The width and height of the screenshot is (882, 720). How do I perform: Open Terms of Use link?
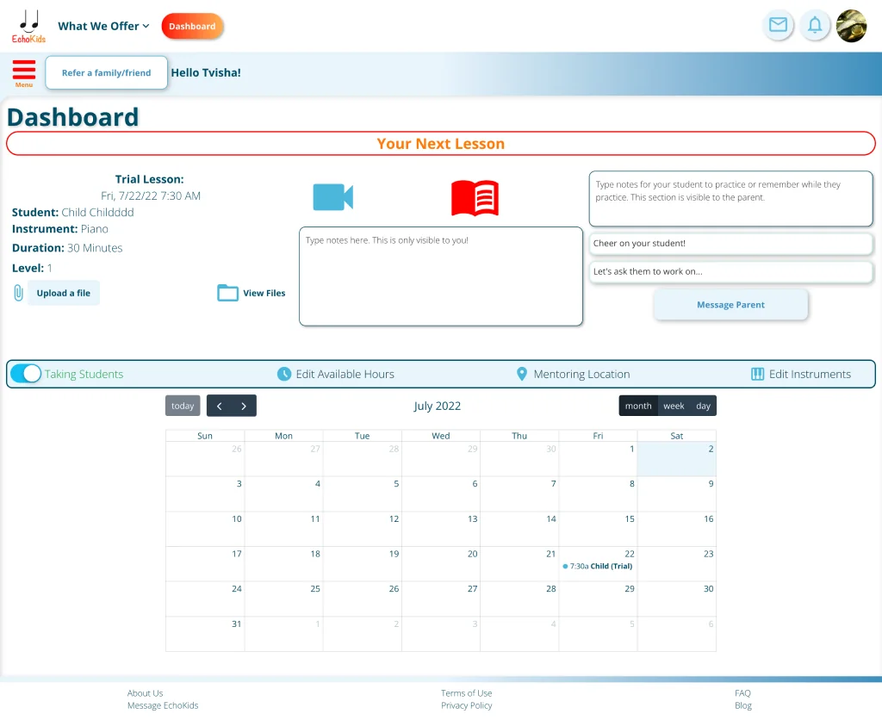pyautogui.click(x=466, y=693)
